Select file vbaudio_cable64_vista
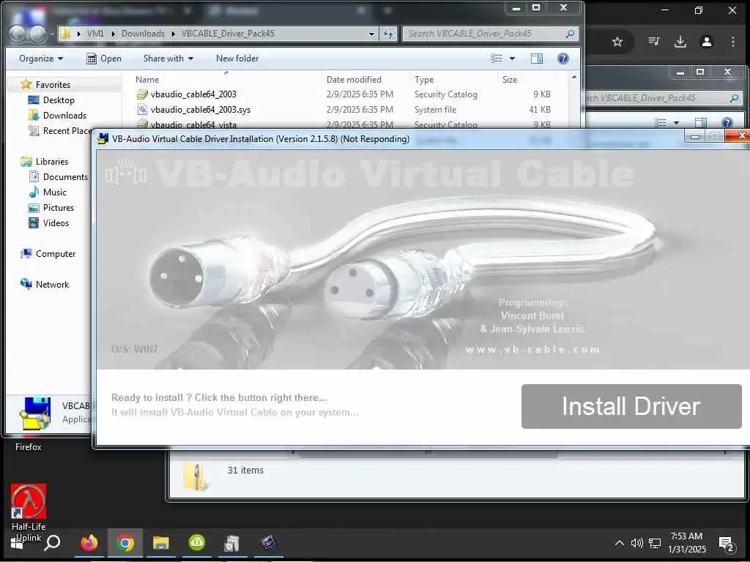 193,124
